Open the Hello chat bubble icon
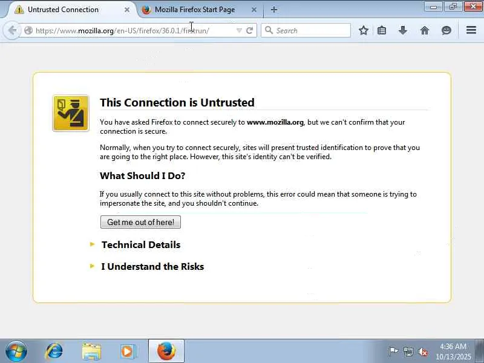Screen dimensions: 484x363 [446, 30]
